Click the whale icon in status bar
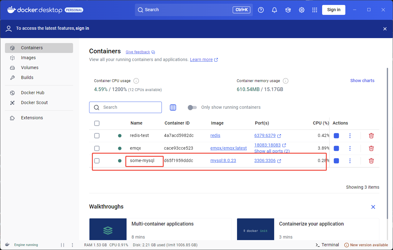Screen dimensions: 393x250 [7, 245]
